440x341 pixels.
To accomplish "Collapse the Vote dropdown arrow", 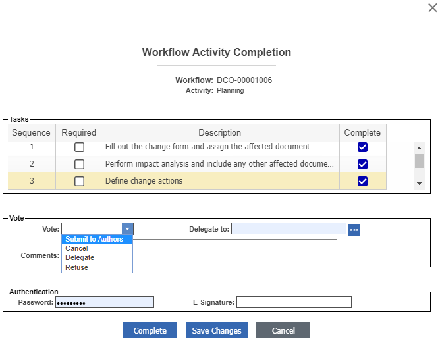I will point(127,229).
